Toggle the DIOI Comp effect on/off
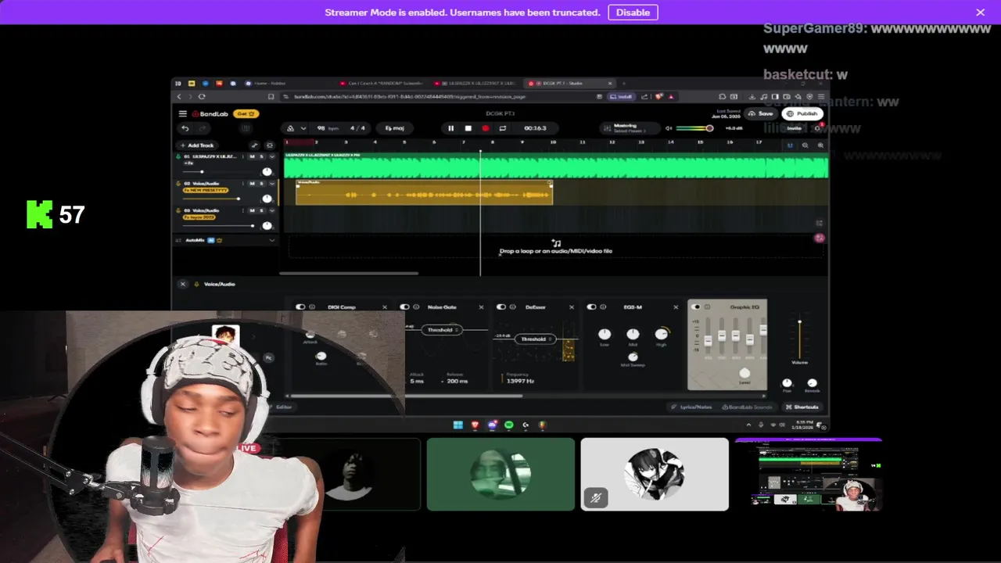 coord(300,307)
